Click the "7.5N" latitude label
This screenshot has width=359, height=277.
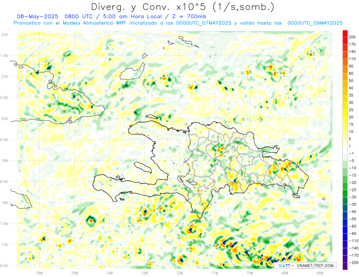click(x=4, y=224)
